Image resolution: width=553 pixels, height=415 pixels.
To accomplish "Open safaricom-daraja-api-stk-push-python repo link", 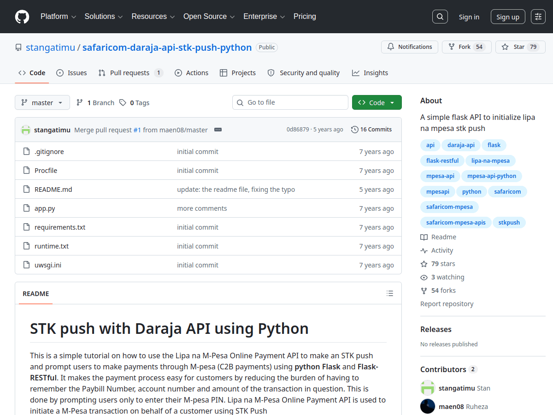I will coord(167,47).
